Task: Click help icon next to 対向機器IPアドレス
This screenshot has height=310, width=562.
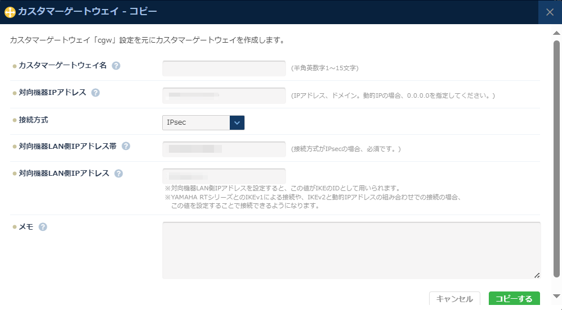Action: click(95, 93)
